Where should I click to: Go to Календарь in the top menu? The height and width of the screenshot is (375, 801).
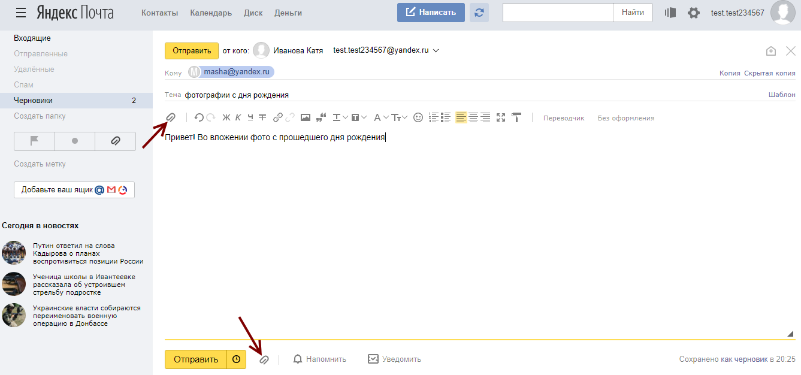211,13
